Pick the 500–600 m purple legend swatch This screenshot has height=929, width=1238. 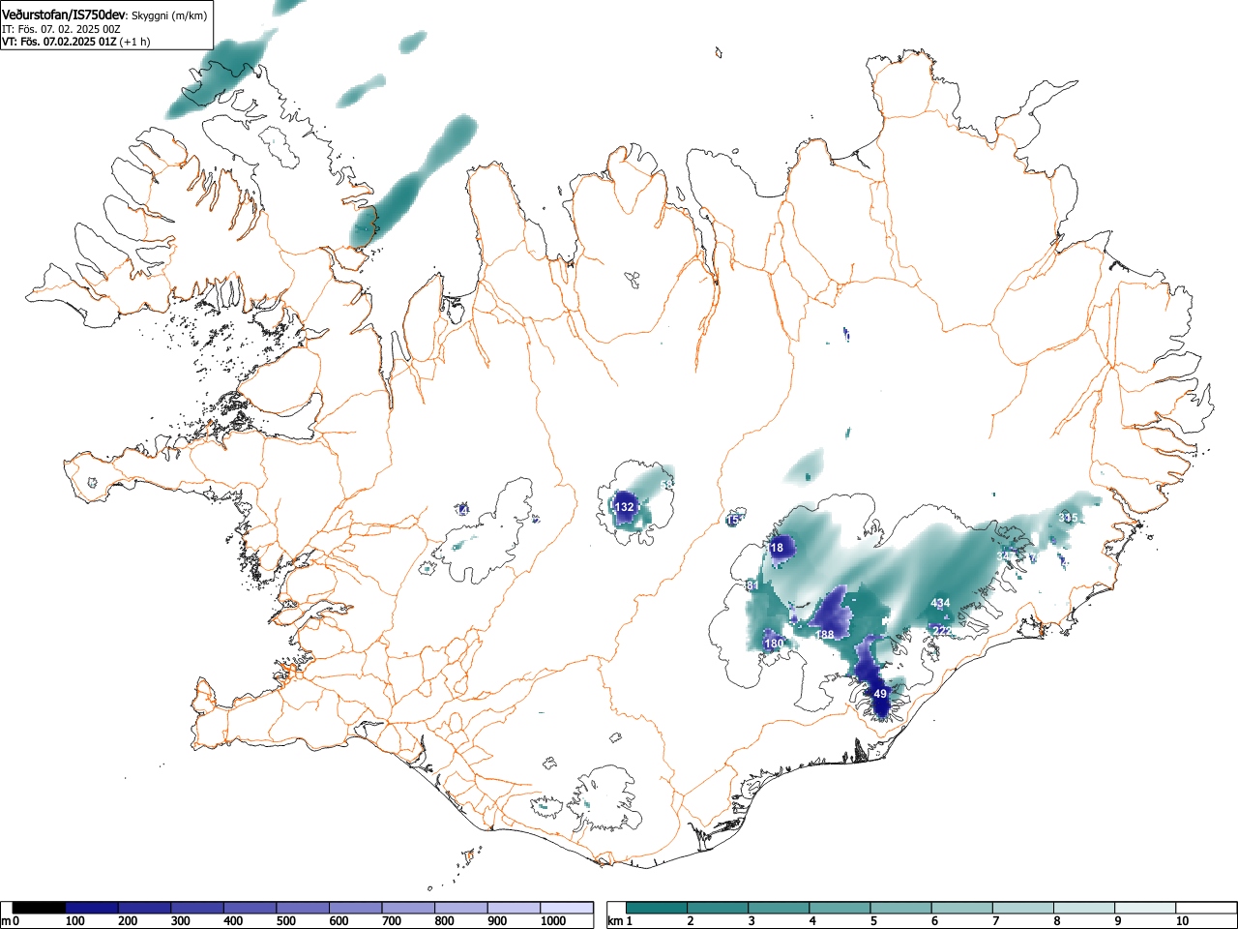pos(304,908)
